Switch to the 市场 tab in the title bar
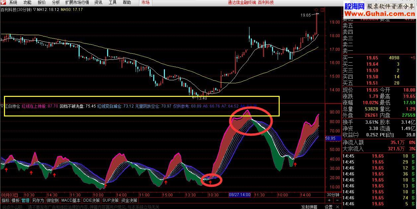The width and height of the screenshot is (417, 209). [145, 2]
